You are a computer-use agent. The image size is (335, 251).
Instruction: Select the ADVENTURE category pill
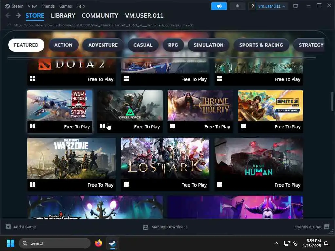pos(103,45)
